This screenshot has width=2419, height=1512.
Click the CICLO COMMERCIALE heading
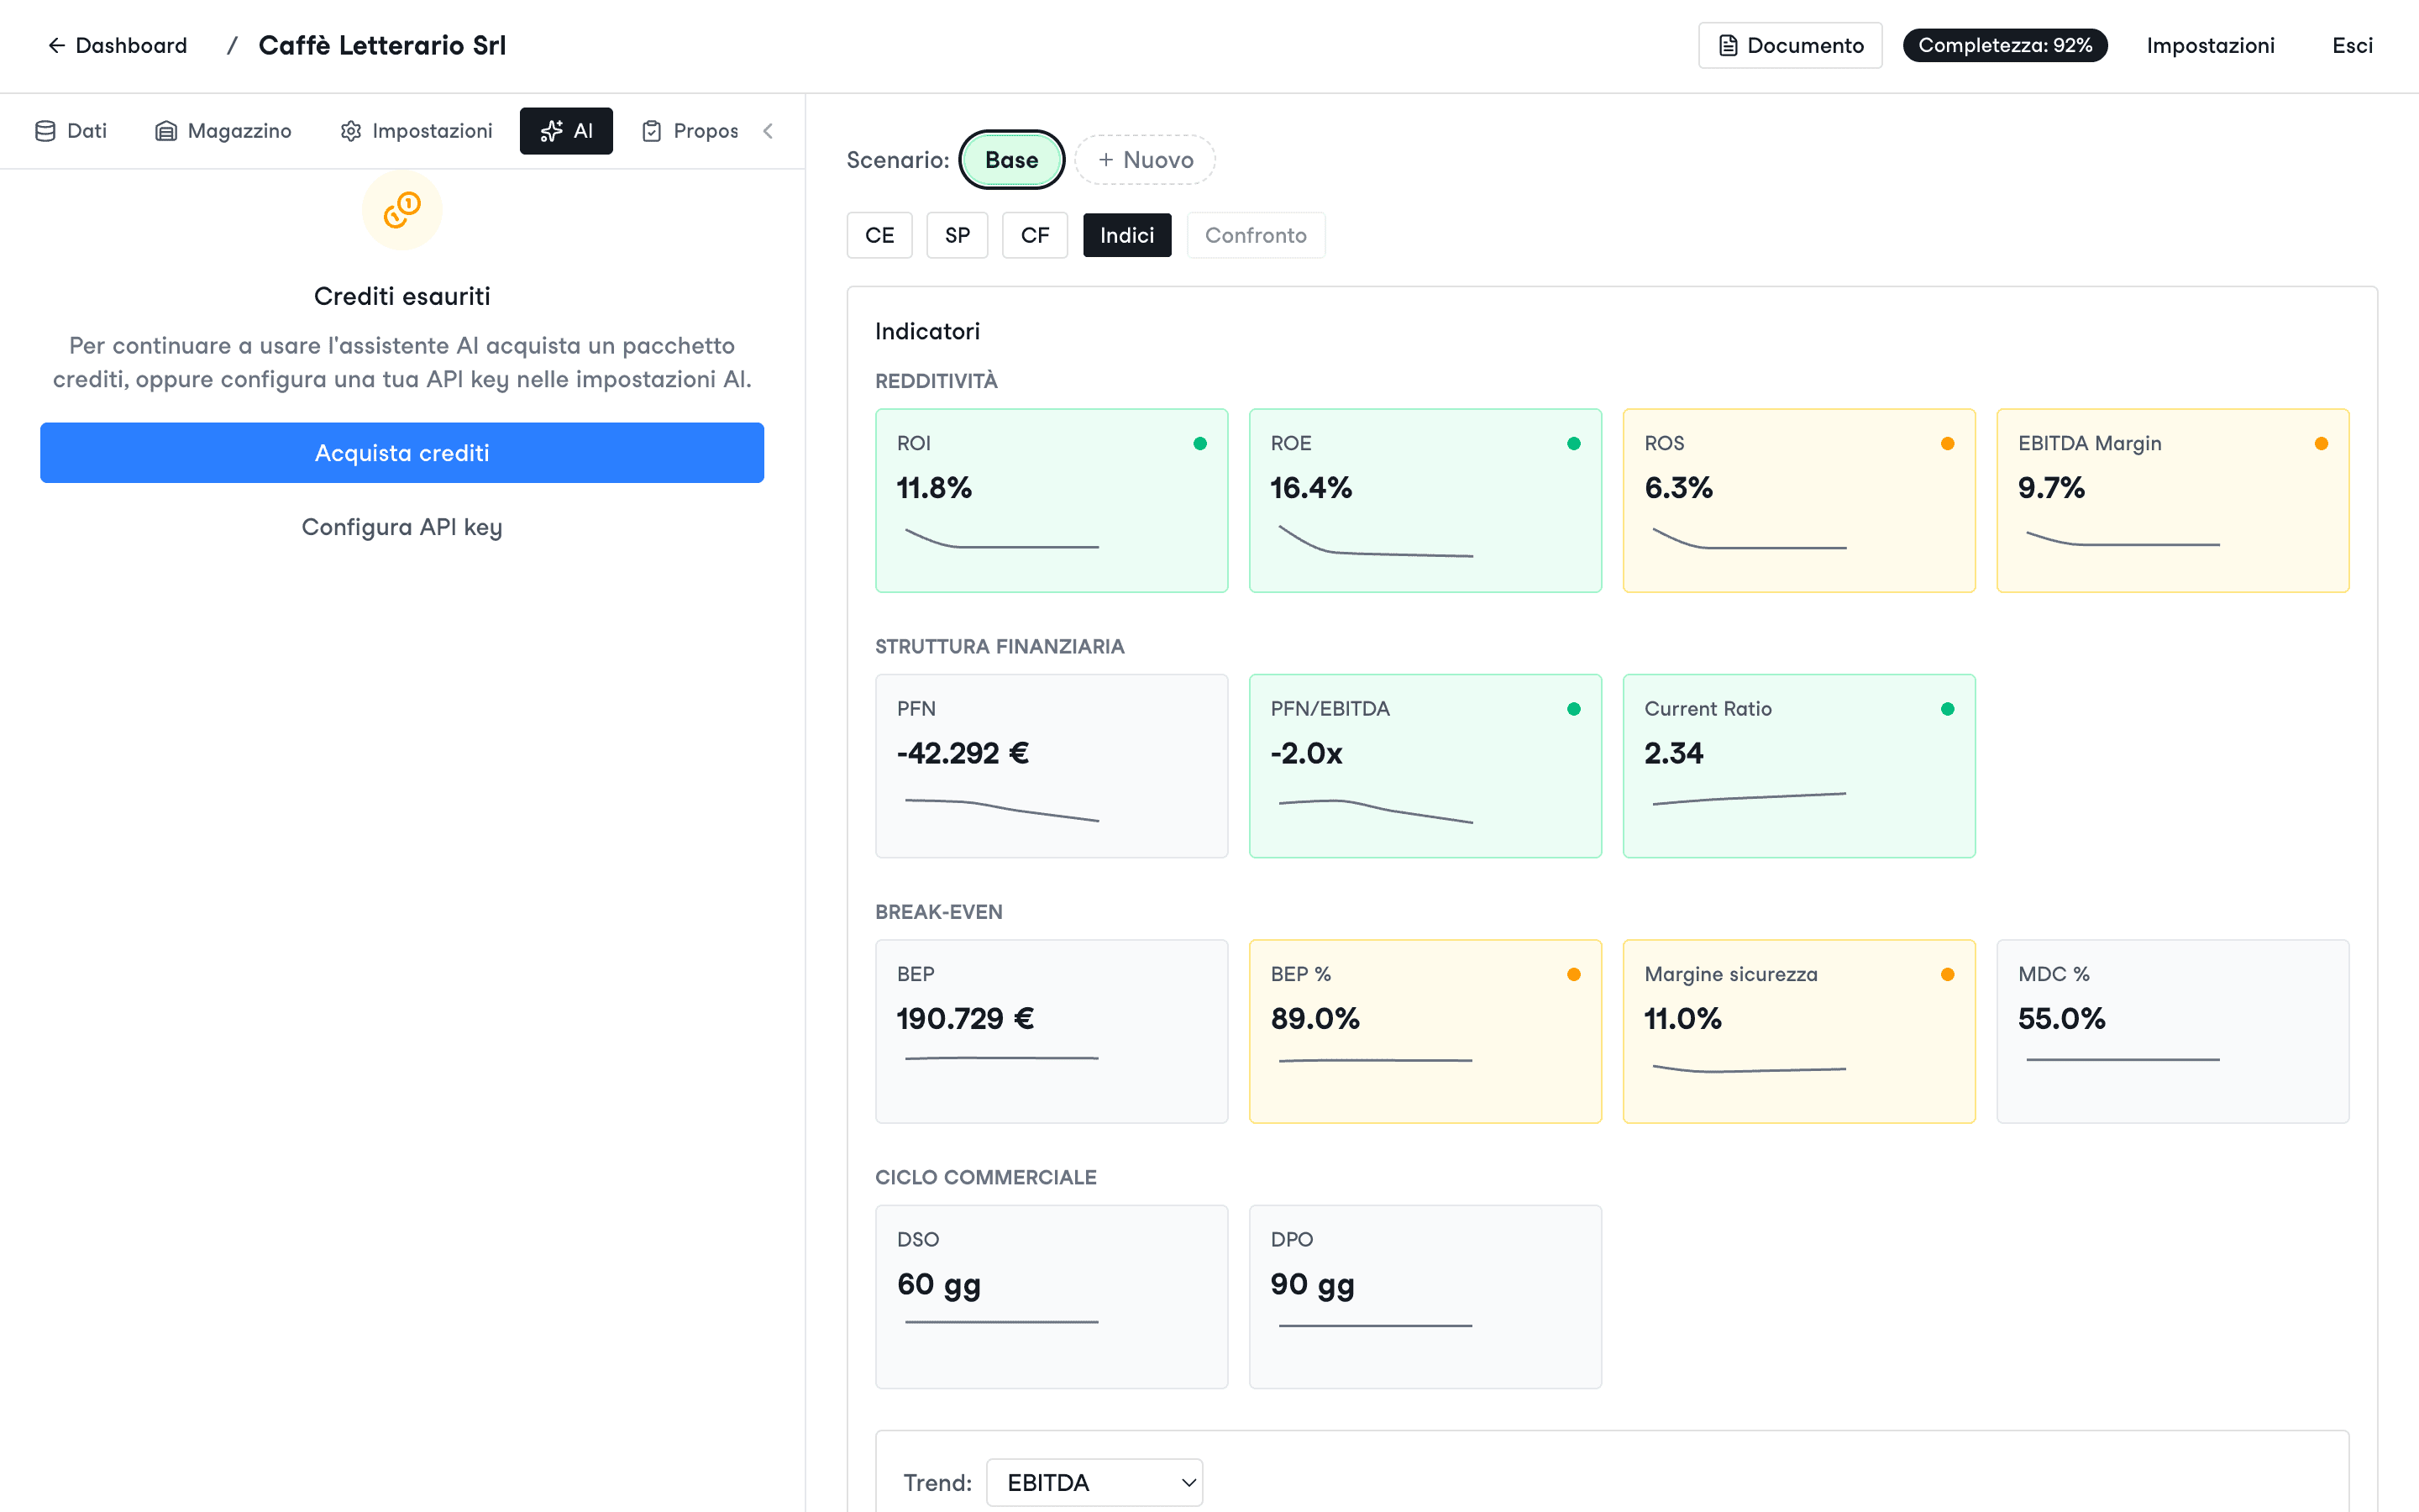click(x=985, y=1178)
